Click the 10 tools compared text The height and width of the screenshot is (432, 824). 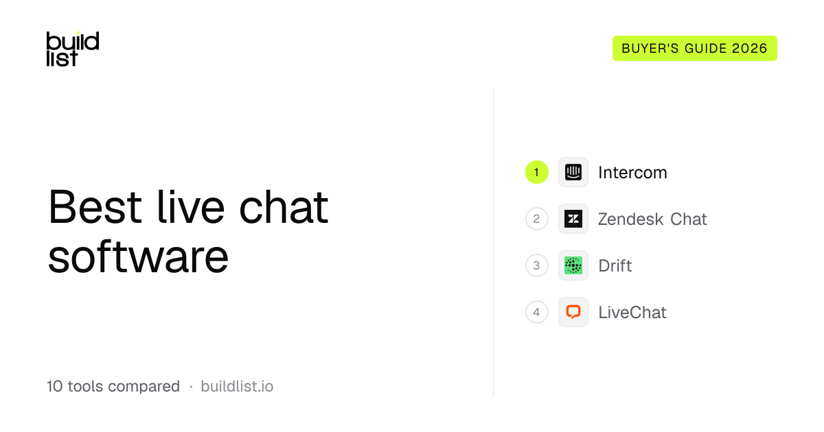pos(113,386)
